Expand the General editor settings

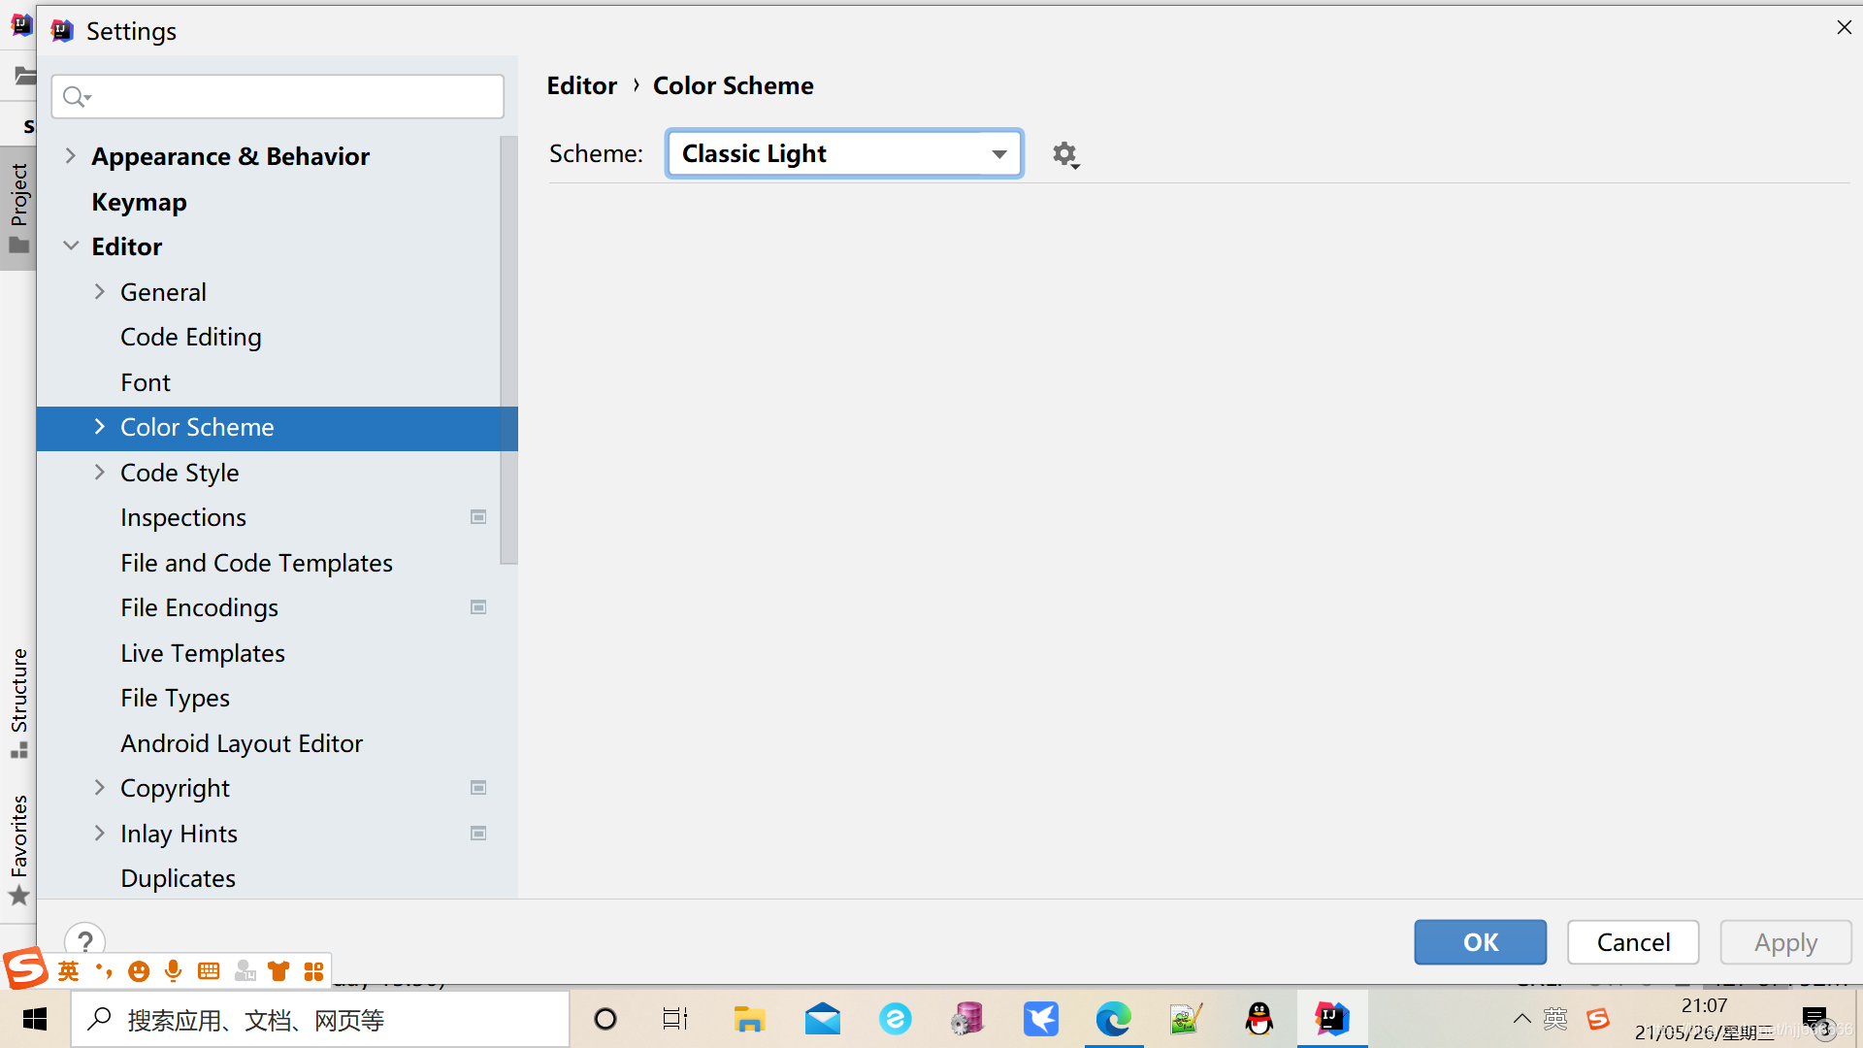coord(100,292)
